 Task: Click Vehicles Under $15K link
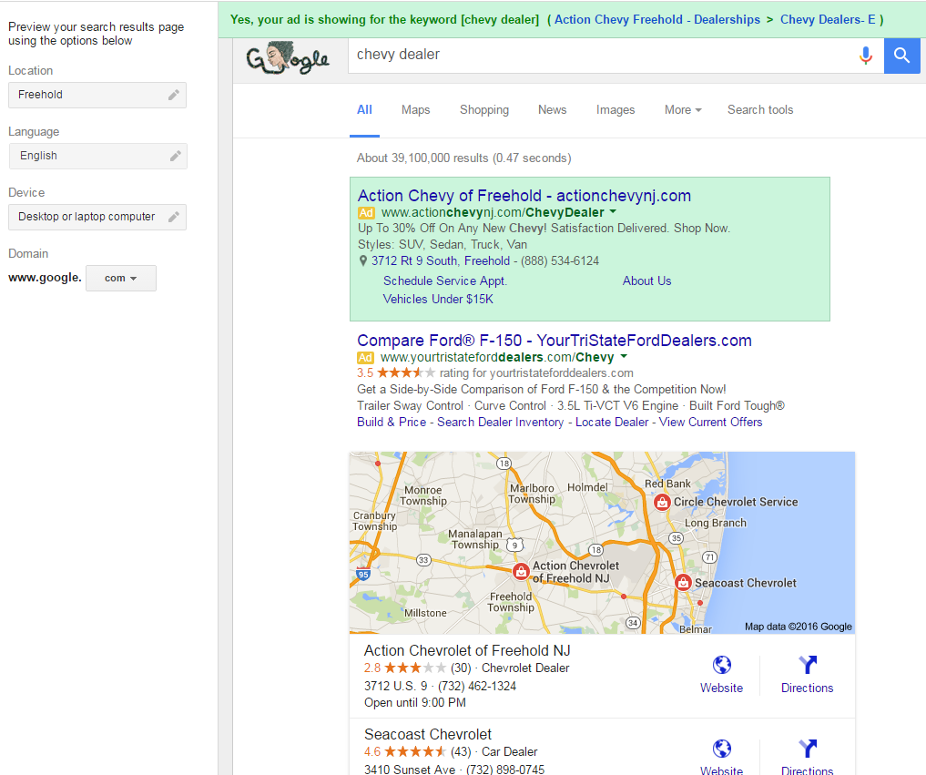click(438, 300)
